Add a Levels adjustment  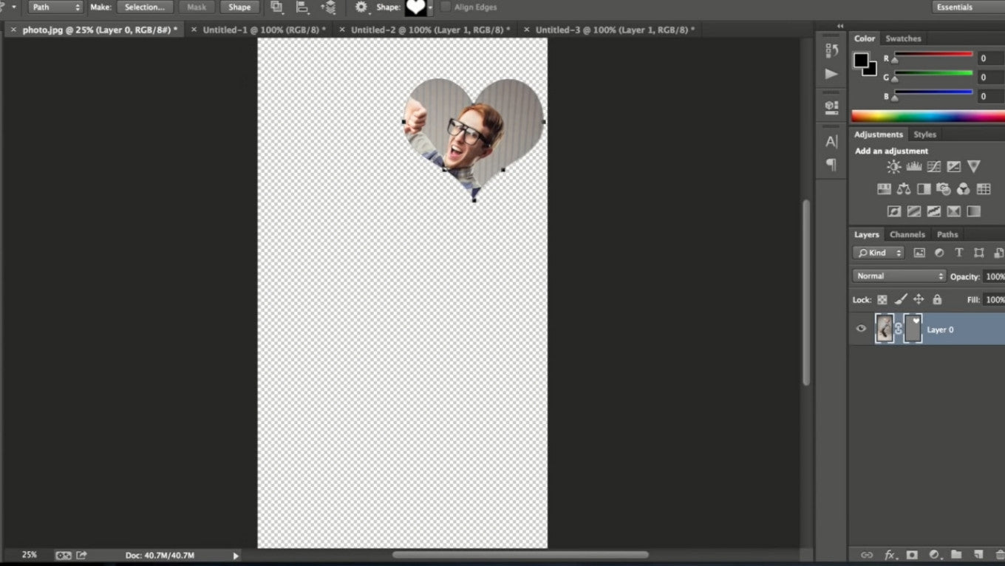point(914,167)
